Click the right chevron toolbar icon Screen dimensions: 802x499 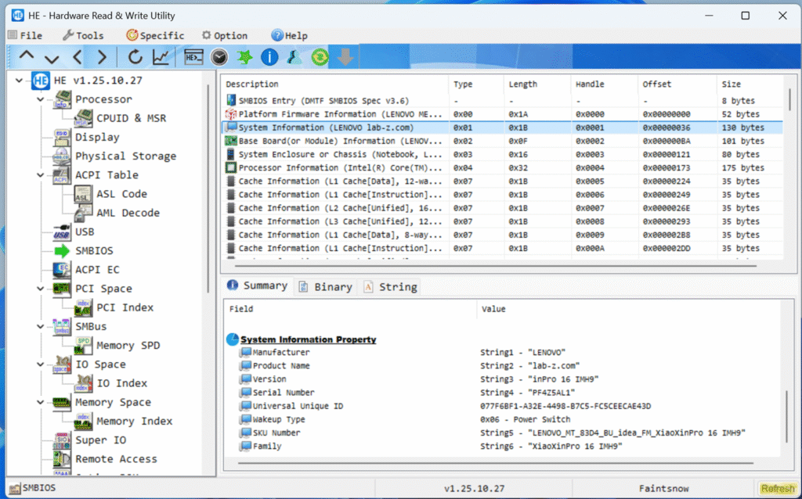pyautogui.click(x=102, y=56)
